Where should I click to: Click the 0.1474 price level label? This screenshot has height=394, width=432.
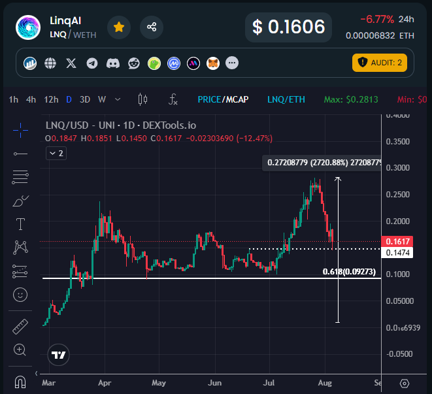pos(397,253)
